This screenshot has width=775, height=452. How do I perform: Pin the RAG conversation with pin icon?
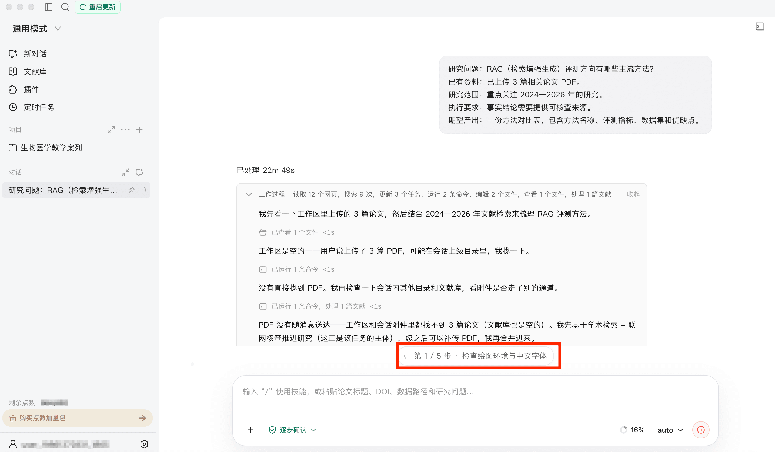pyautogui.click(x=132, y=190)
